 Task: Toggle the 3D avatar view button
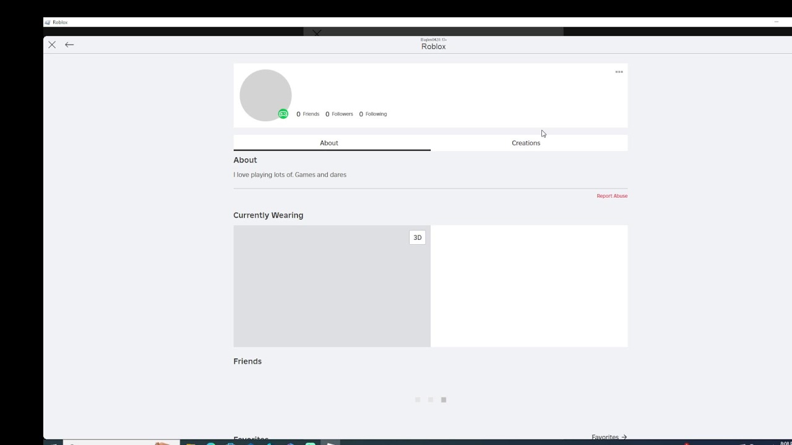coord(418,237)
